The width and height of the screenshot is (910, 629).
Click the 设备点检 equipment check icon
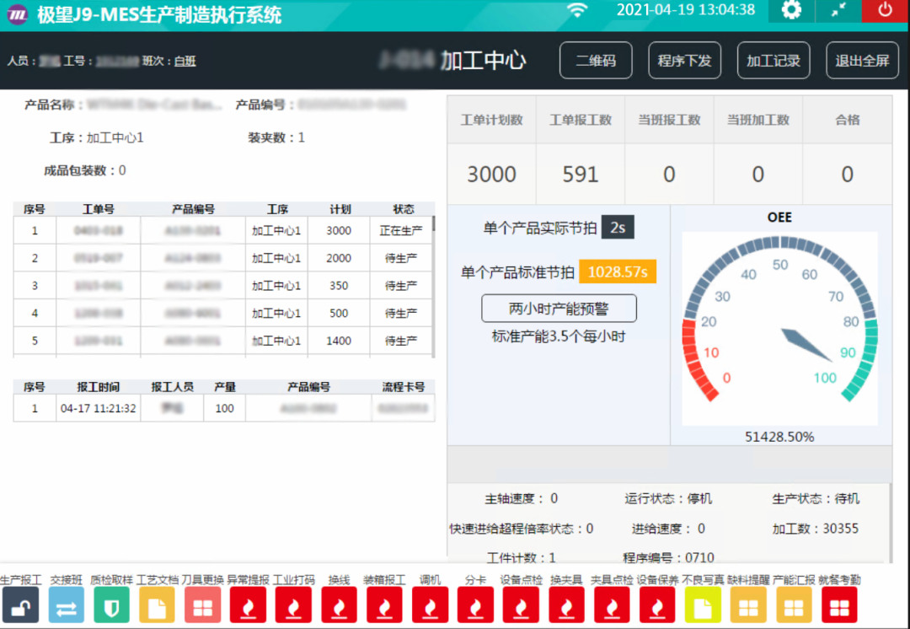521,605
